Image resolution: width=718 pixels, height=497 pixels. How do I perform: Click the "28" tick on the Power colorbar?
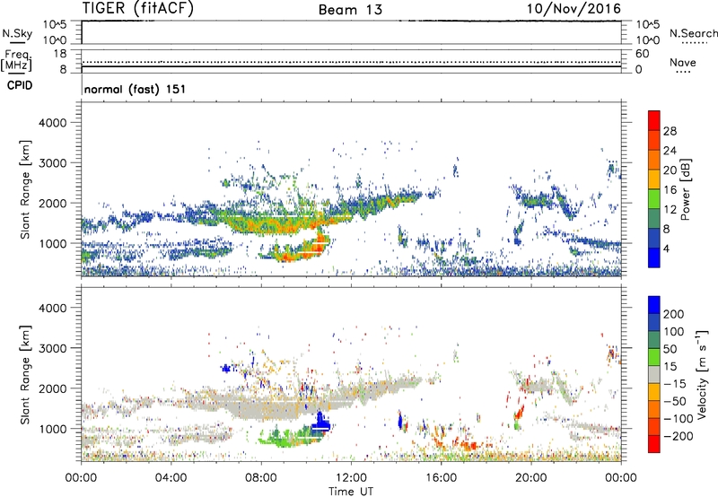pos(670,131)
